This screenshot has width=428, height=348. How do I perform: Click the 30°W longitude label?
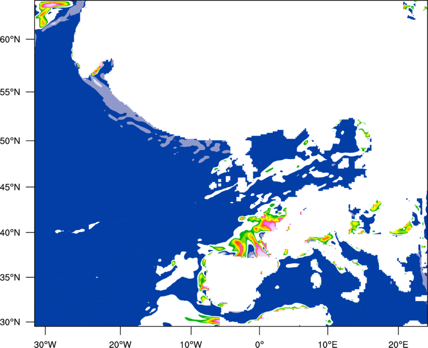pyautogui.click(x=45, y=344)
